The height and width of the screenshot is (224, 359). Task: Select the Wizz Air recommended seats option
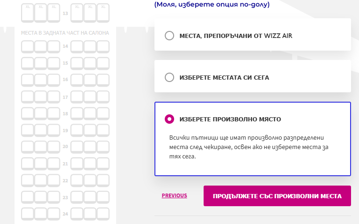169,36
